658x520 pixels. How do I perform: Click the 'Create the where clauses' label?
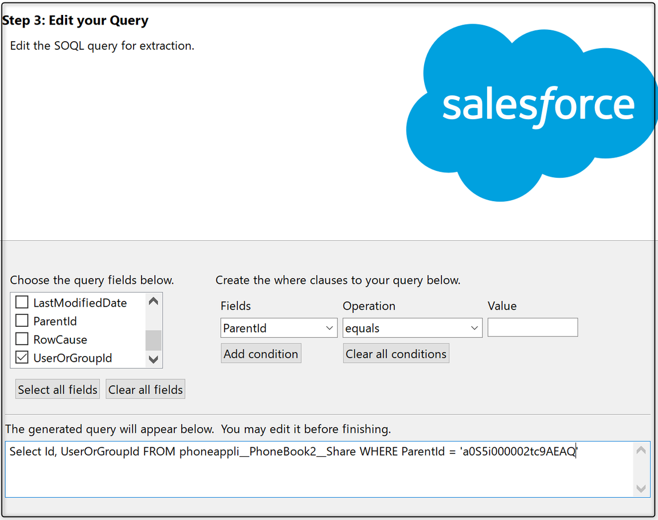(338, 280)
